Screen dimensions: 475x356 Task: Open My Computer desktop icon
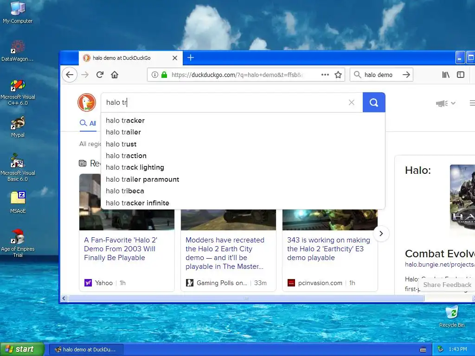[18, 12]
